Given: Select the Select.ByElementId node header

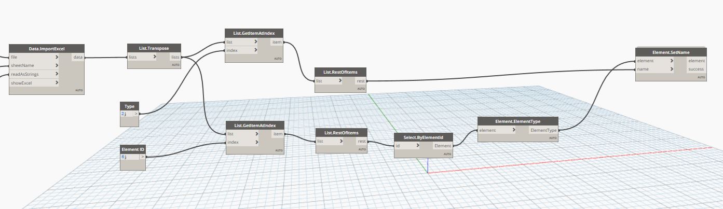Looking at the screenshot, I should 423,137.
